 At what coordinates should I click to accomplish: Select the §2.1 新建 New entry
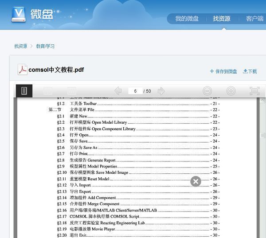click(x=138, y=116)
